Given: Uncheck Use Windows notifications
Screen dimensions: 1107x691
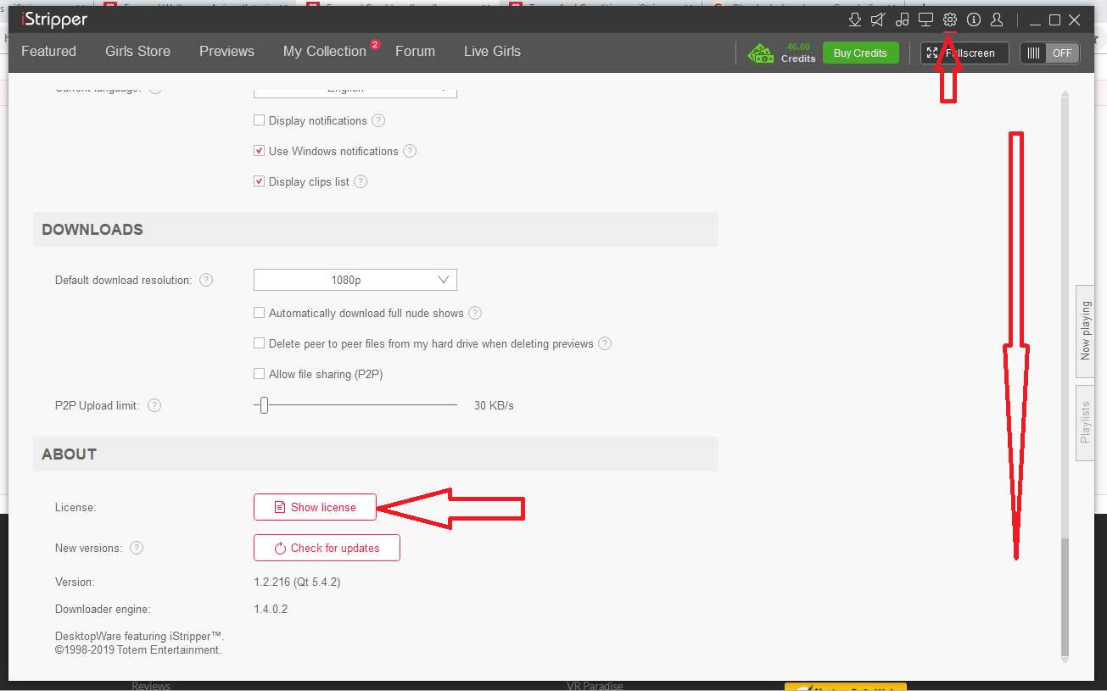Looking at the screenshot, I should [x=260, y=151].
